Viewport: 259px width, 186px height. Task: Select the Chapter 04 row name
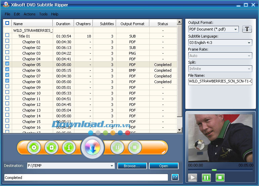point(31,59)
